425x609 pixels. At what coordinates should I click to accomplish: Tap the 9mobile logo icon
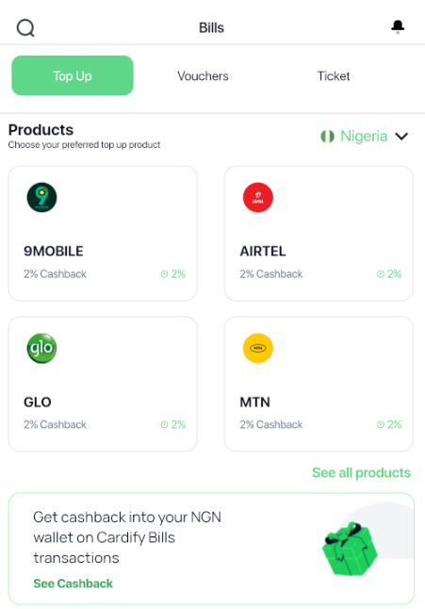41,197
